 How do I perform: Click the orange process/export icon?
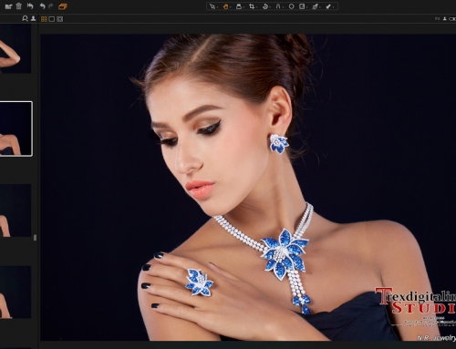(63, 6)
